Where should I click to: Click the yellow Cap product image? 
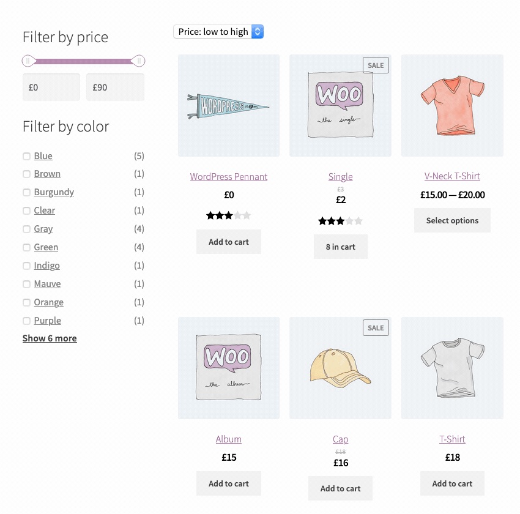pos(340,368)
